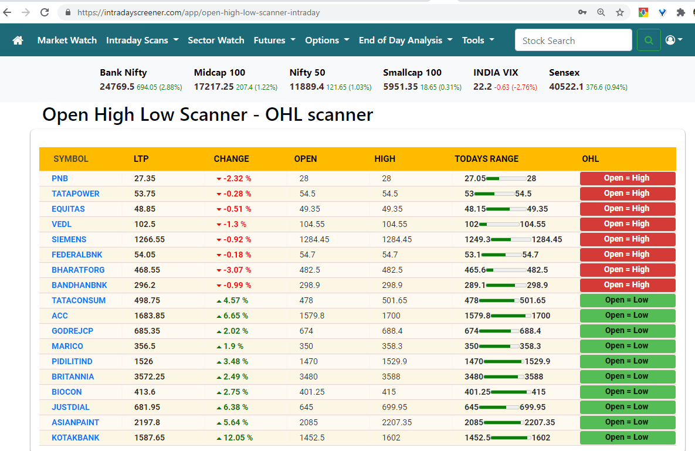Image resolution: width=695 pixels, height=451 pixels.
Task: Open EQUITAS stock link
Action: coord(68,209)
